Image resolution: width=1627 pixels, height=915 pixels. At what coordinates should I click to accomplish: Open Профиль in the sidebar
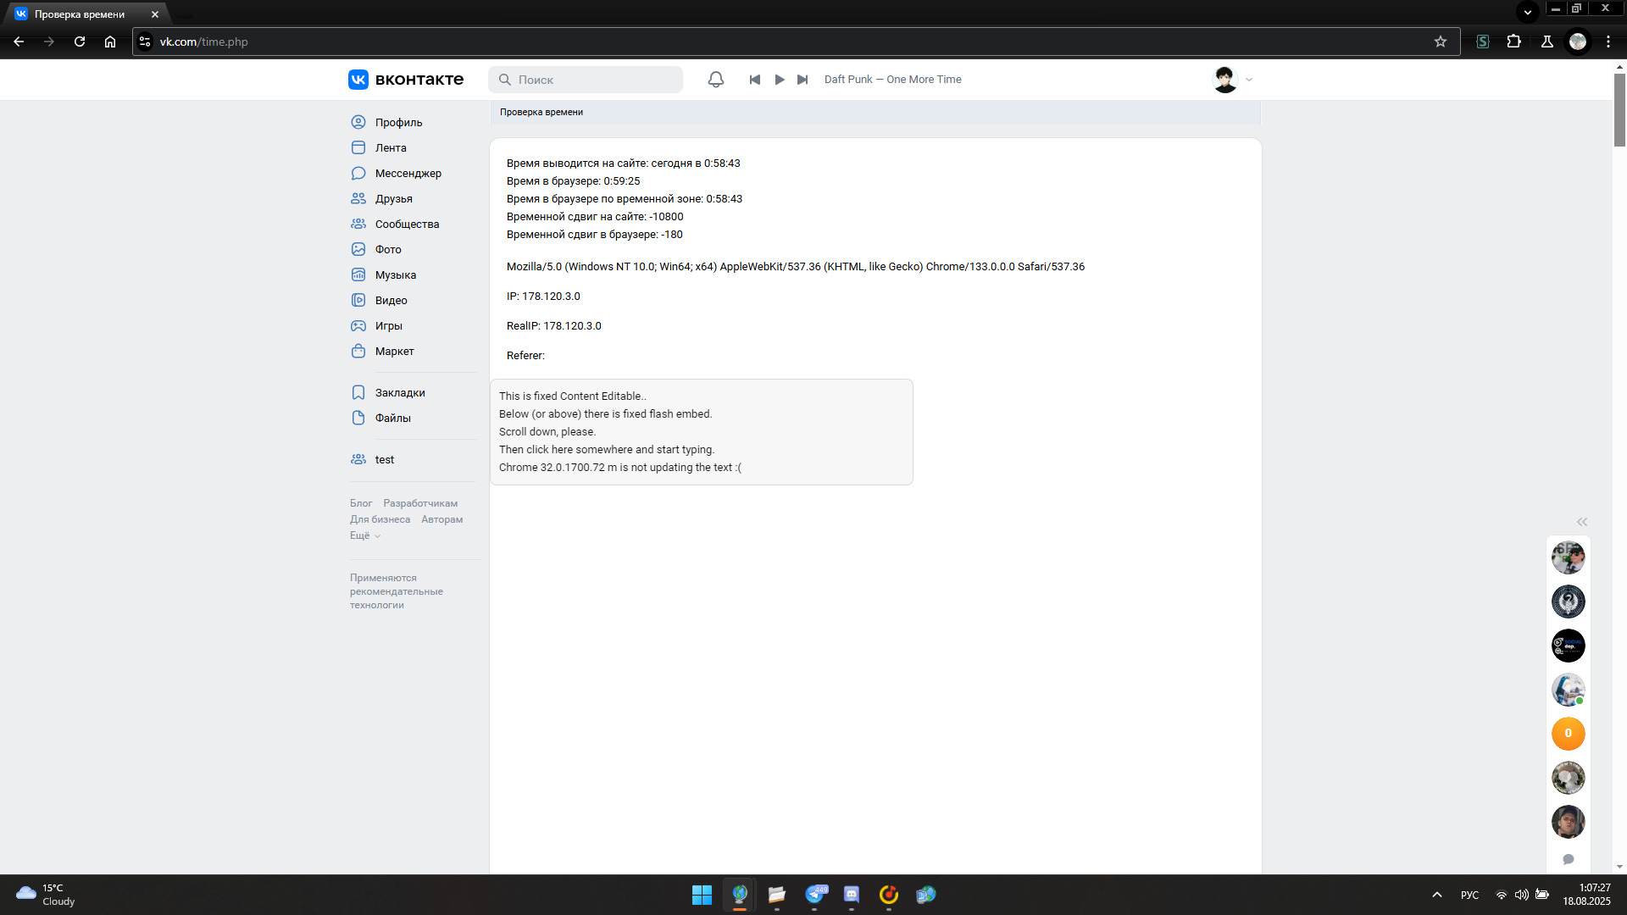[398, 122]
